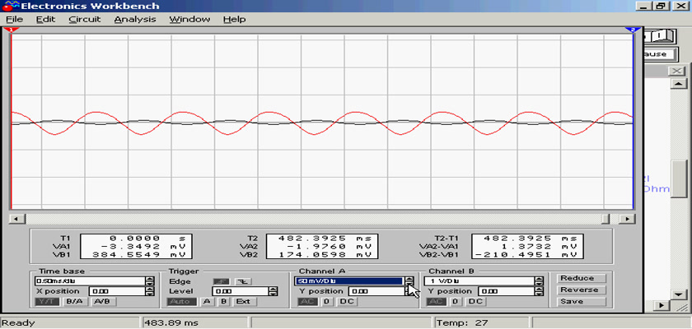Click the Channel A 50mV/Div scale field
Screen dimensions: 692x329
(x=349, y=281)
